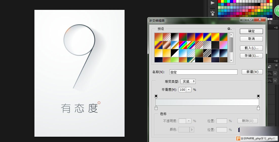This screenshot has height=142, width=279.
Task: Click the preset list scrollbar thumb
Action: coord(231,45)
